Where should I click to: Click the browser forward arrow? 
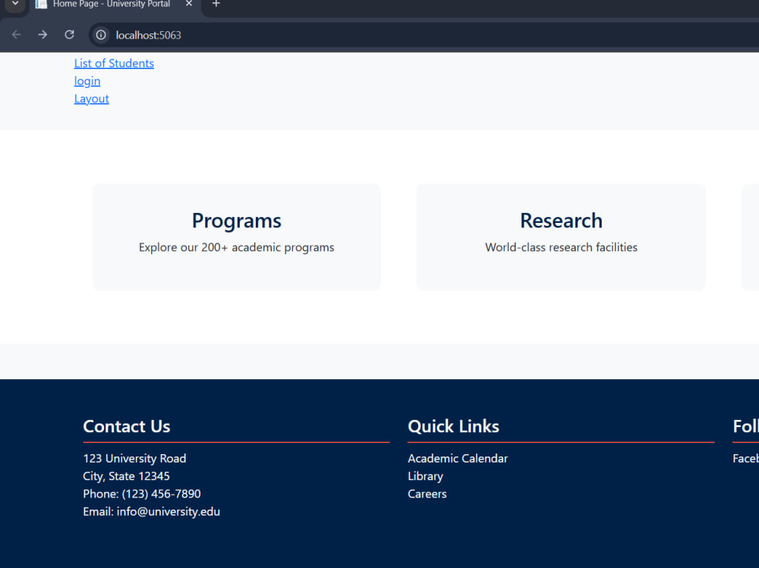click(x=43, y=35)
